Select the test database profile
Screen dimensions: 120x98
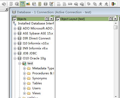tap(30, 63)
